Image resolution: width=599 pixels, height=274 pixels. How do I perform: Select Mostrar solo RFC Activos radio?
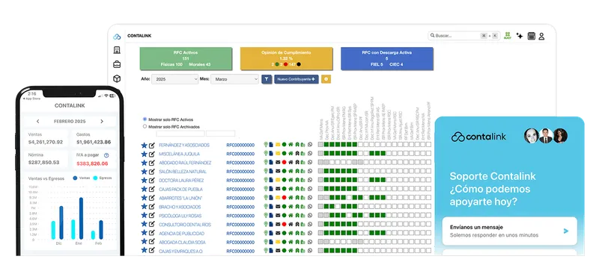point(145,119)
